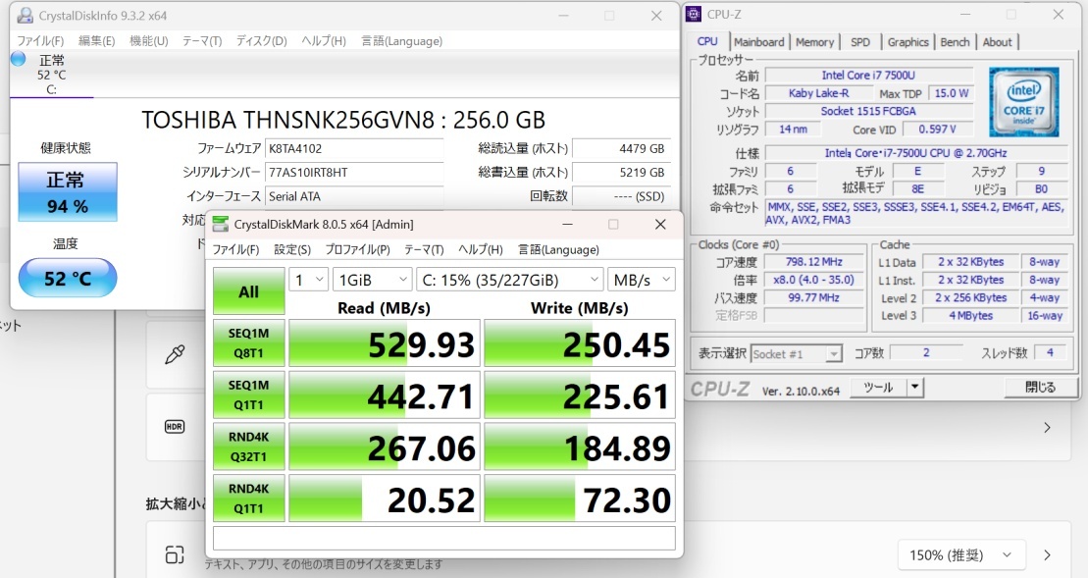Open ファイル(F) menu in CrystalDiskMark
Image resolution: width=1088 pixels, height=578 pixels.
pos(235,250)
